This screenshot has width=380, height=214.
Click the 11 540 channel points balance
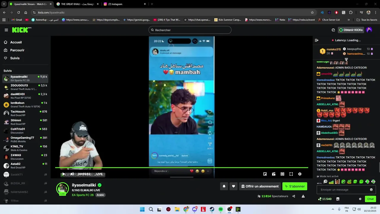[x=325, y=199]
